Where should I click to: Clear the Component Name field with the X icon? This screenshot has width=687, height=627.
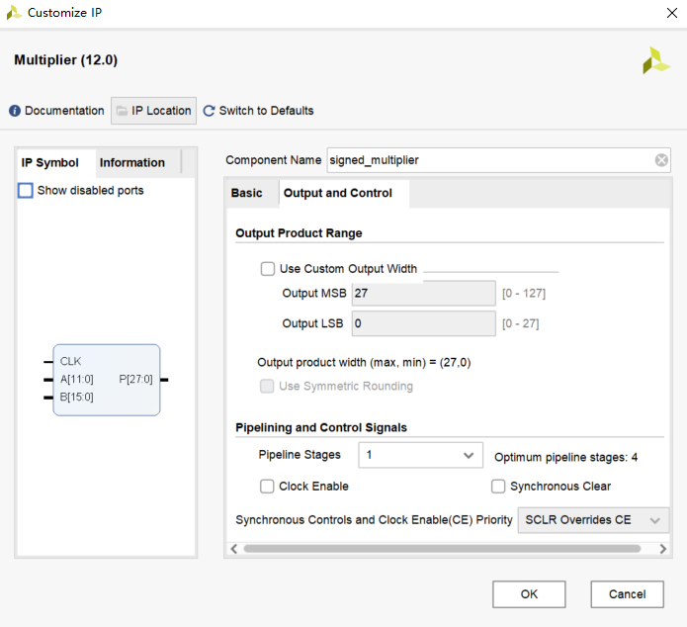tap(661, 160)
